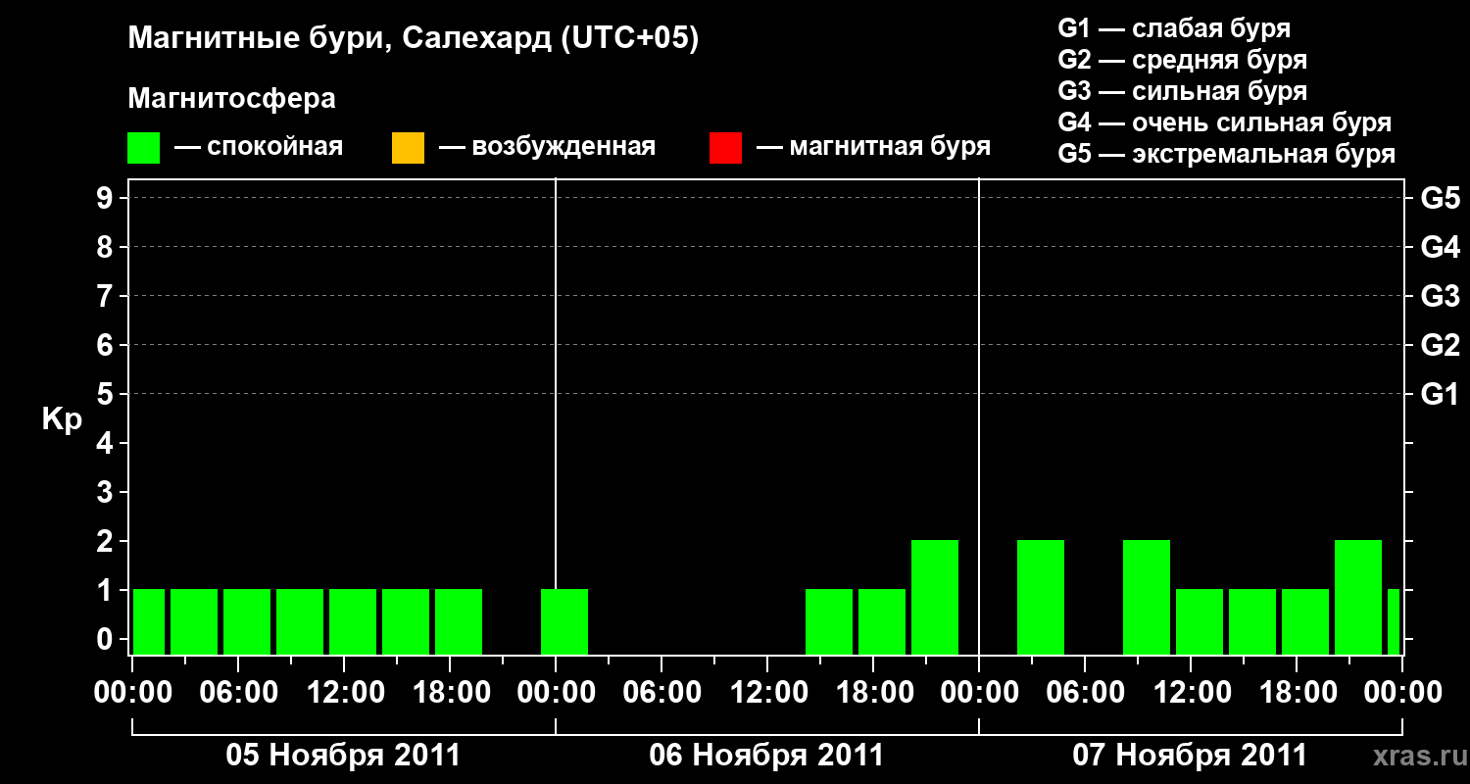The image size is (1470, 784).
Task: Click the 'G4' label on the right axis
Action: [x=1440, y=247]
